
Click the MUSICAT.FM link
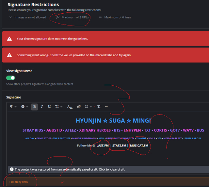139,145
